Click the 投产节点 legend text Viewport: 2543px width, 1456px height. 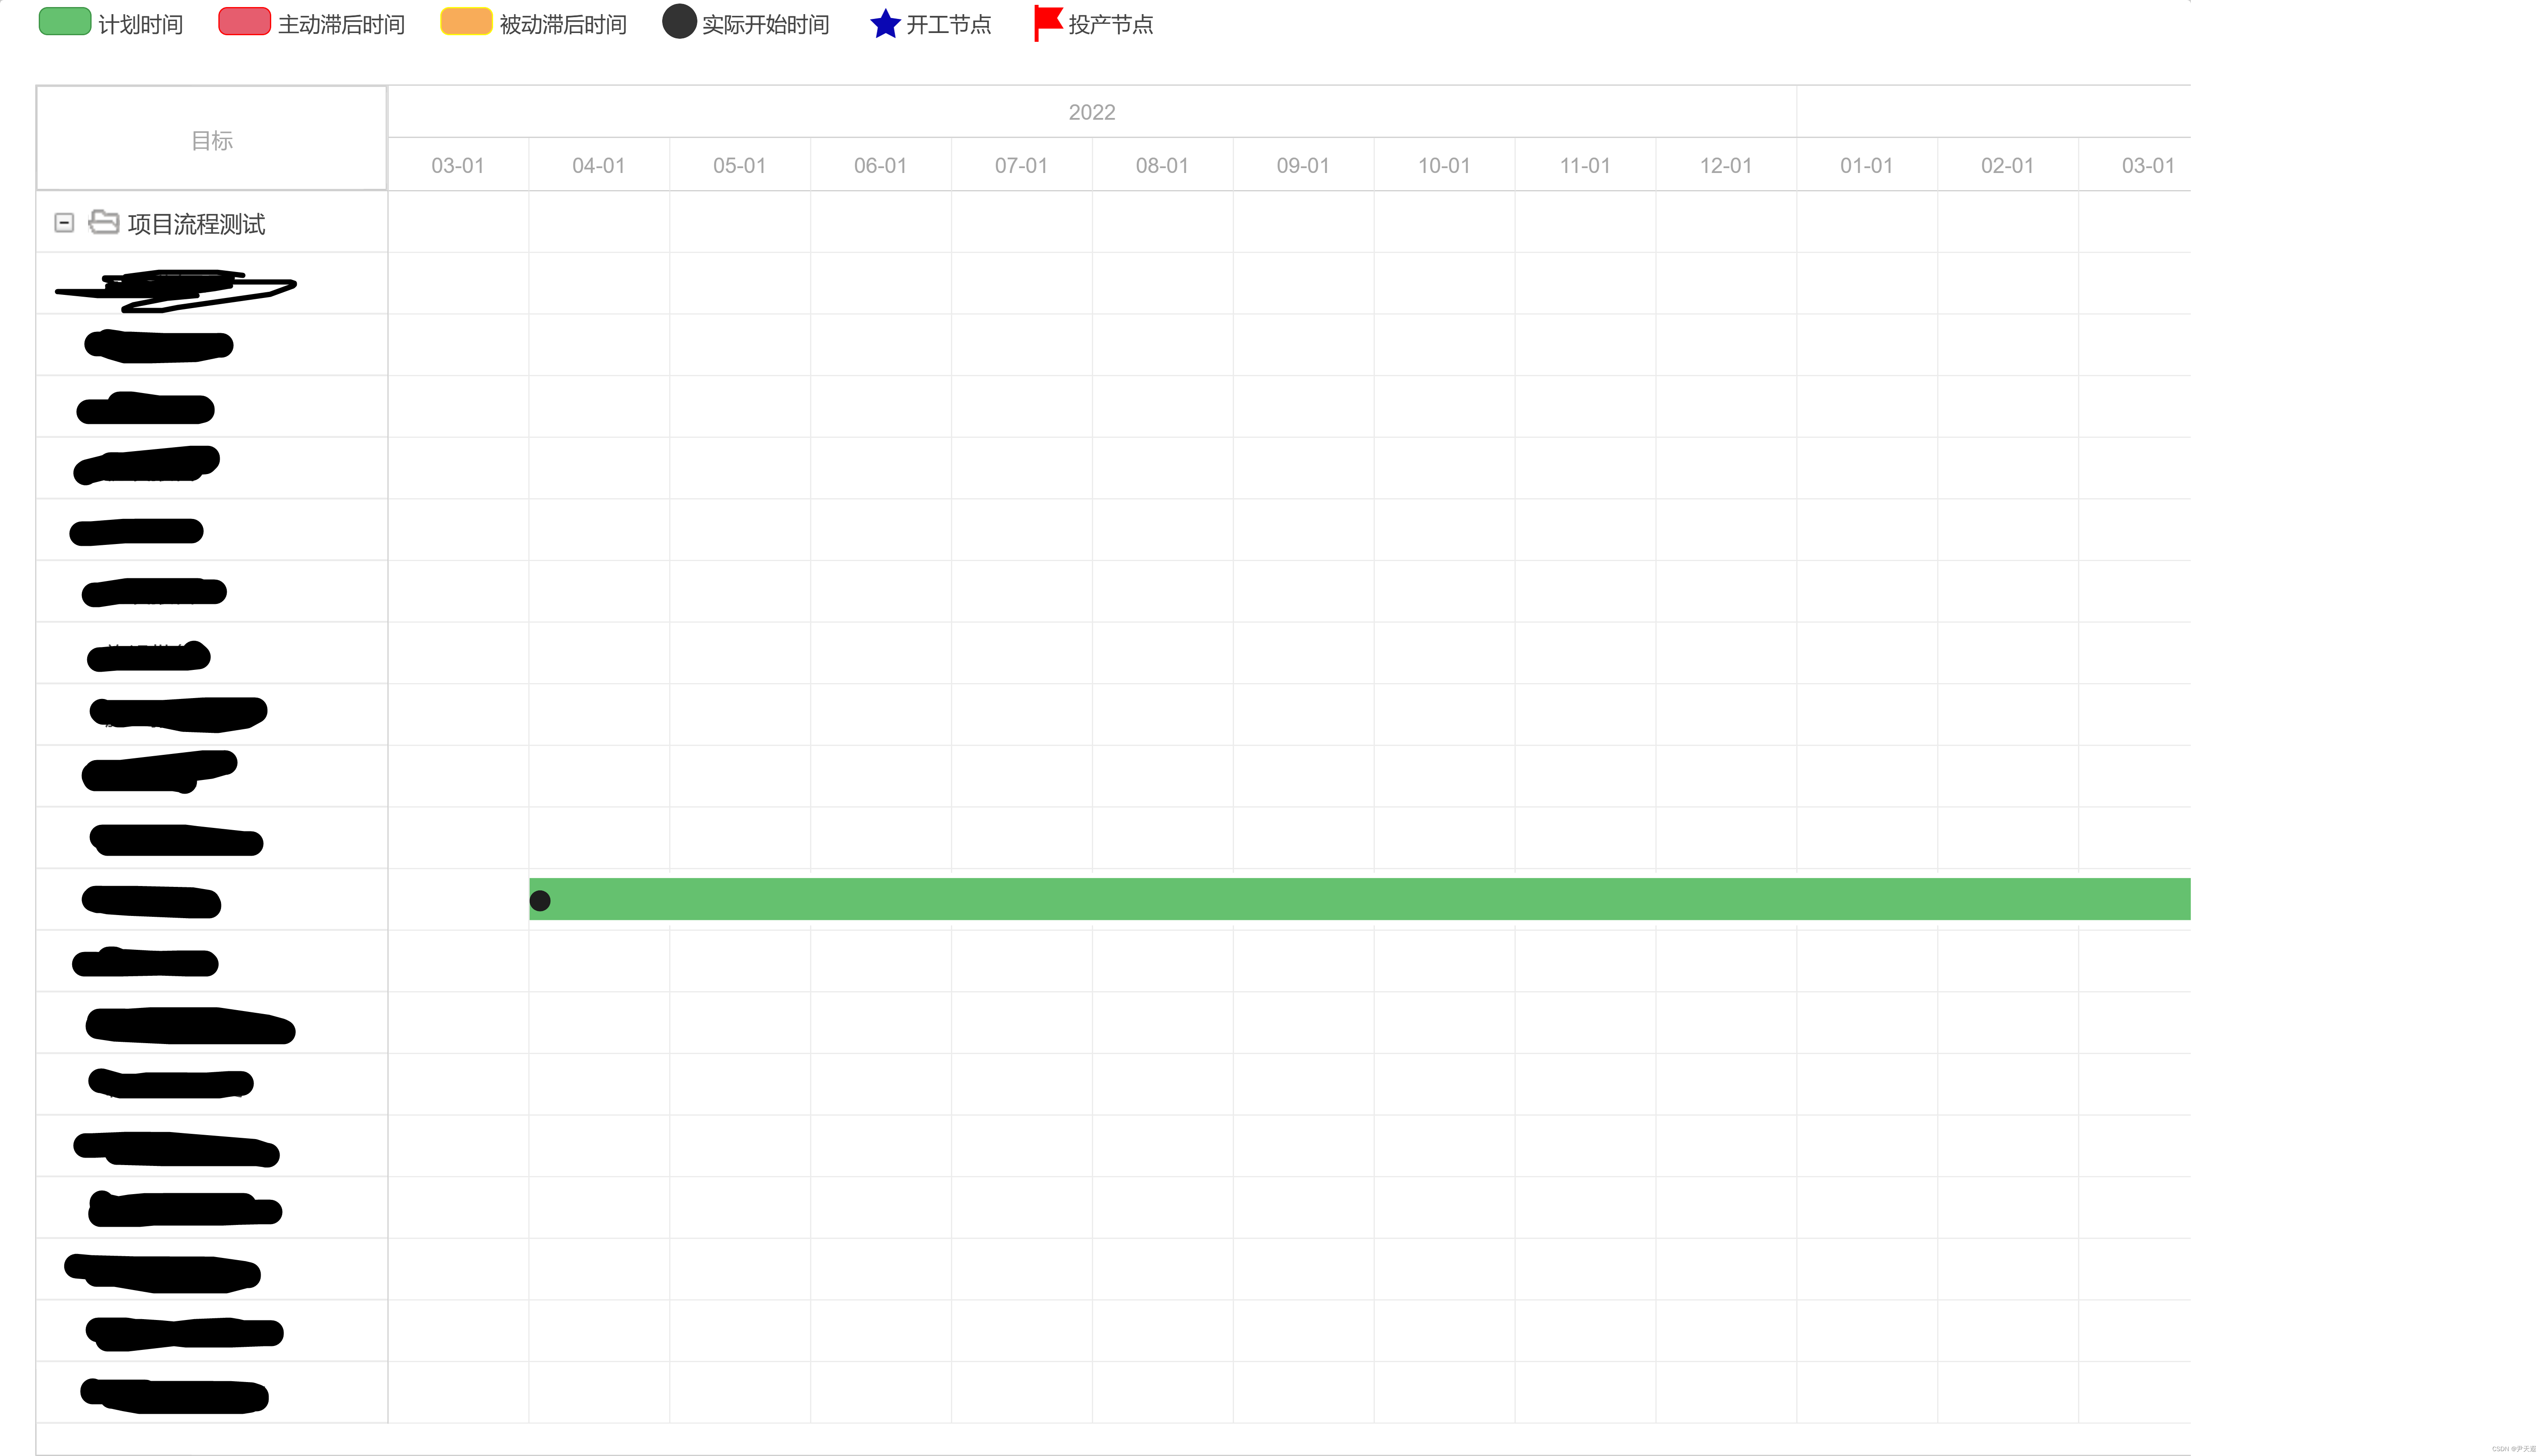coord(1110,24)
